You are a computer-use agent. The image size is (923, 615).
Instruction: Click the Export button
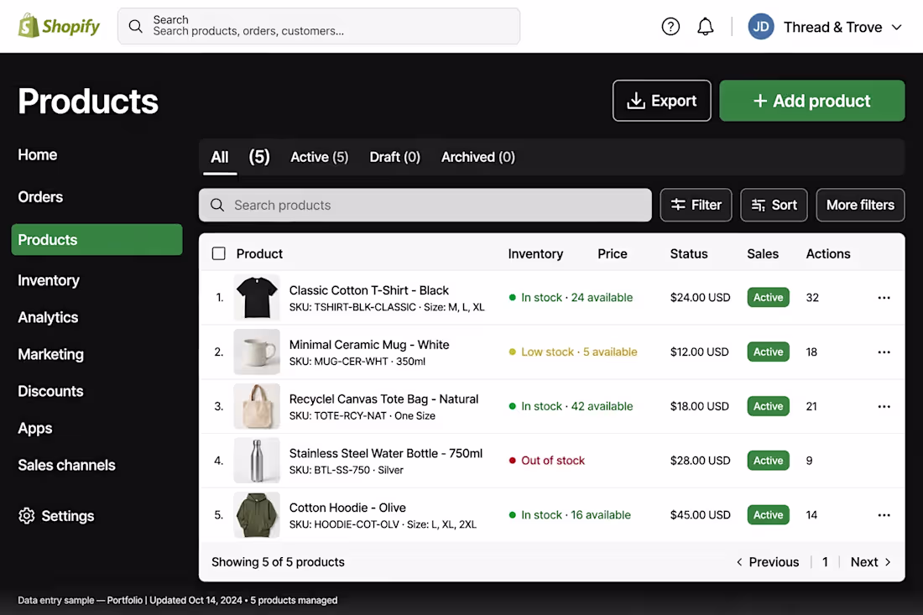coord(662,101)
